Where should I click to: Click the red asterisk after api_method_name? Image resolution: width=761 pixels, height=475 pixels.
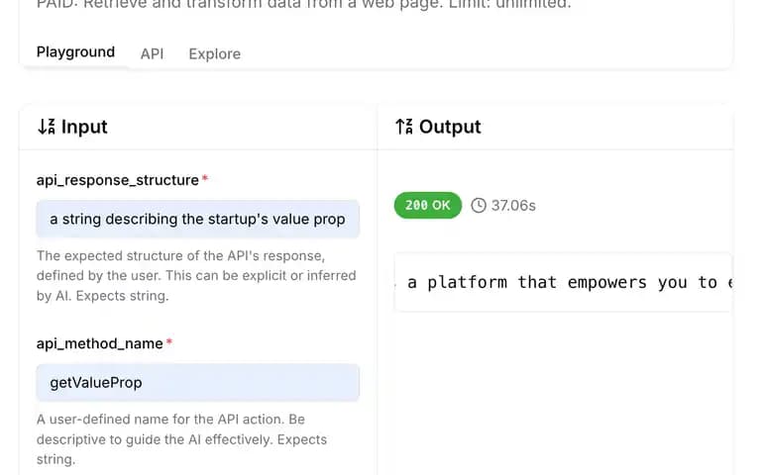[168, 341]
